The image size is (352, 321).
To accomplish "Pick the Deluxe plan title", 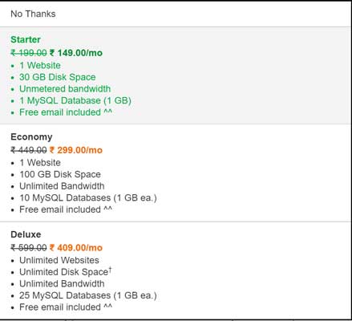I will [26, 234].
